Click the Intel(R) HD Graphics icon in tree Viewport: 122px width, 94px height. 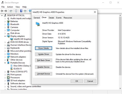point(11,39)
